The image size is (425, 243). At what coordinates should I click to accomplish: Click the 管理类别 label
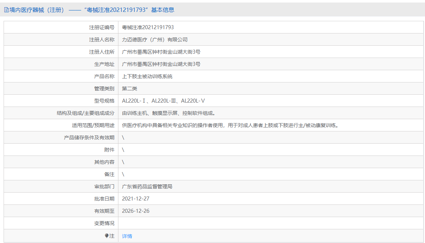[x=104, y=89]
